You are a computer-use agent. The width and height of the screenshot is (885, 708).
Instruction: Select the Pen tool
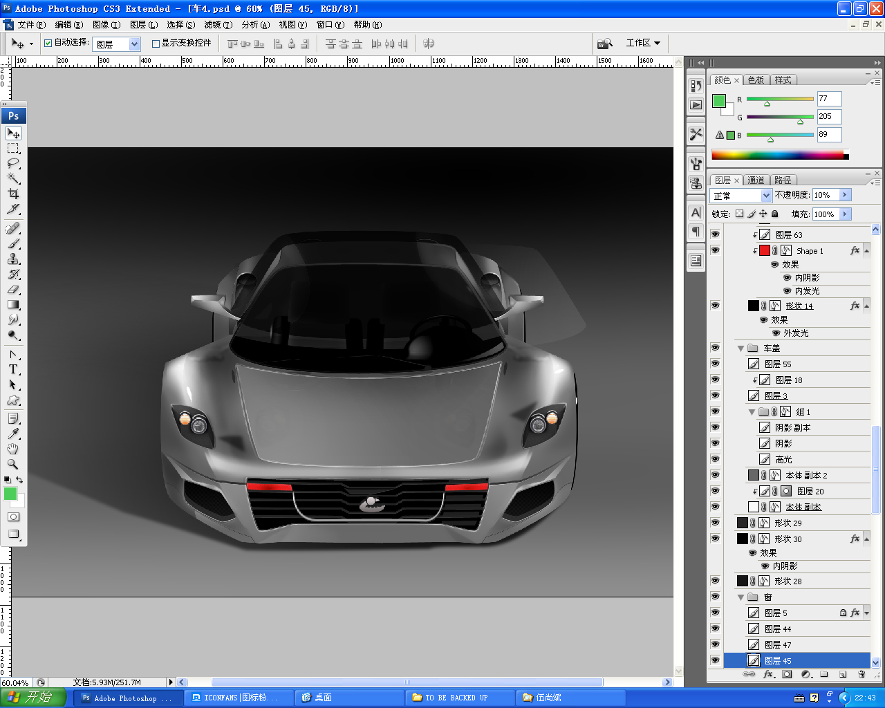[x=14, y=354]
